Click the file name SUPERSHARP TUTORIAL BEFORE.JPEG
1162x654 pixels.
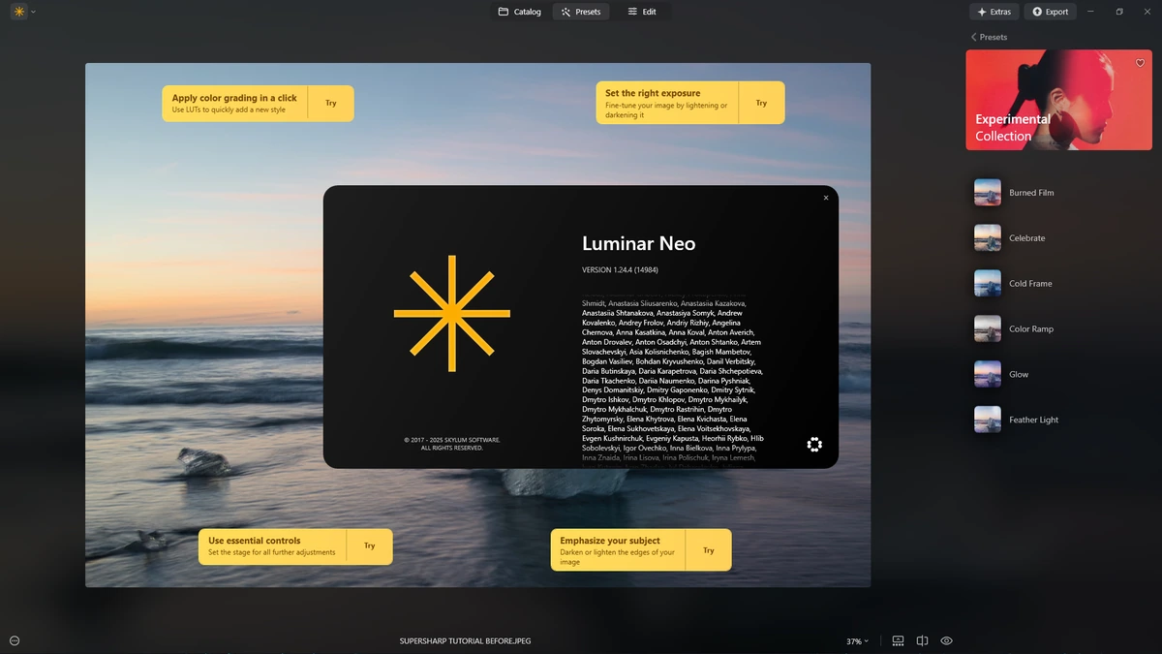pos(465,641)
